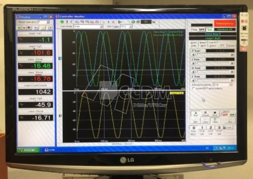Click the red minus icon in the Display window toolbar

(x=24, y=28)
